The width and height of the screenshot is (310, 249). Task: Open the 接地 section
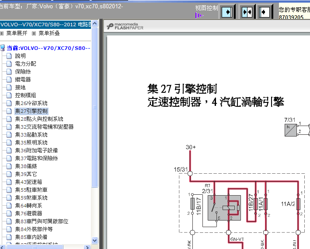coord(21,88)
